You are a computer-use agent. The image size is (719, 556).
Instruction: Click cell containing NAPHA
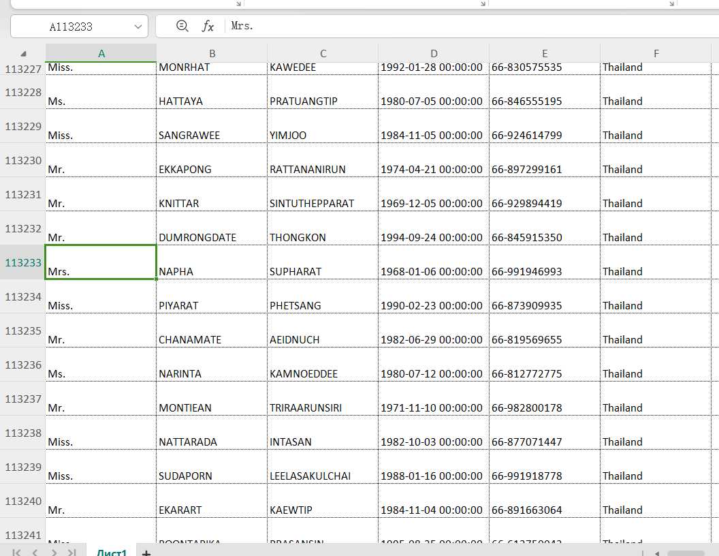coord(212,262)
